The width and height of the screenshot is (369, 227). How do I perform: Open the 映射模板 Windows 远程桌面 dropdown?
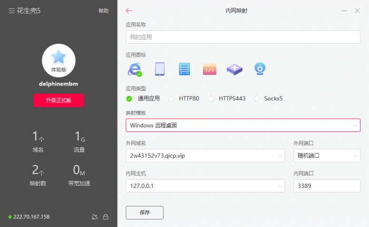[243, 125]
